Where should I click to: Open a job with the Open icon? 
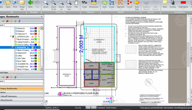click(x=8, y=4)
